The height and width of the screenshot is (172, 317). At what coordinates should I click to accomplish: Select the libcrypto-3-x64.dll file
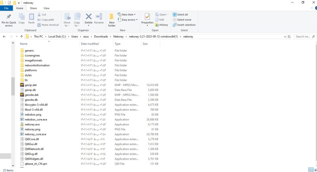coord(36,105)
